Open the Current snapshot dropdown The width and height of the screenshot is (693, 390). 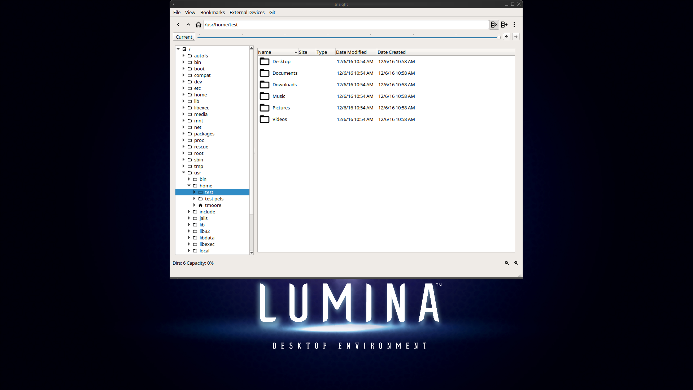[x=184, y=37]
